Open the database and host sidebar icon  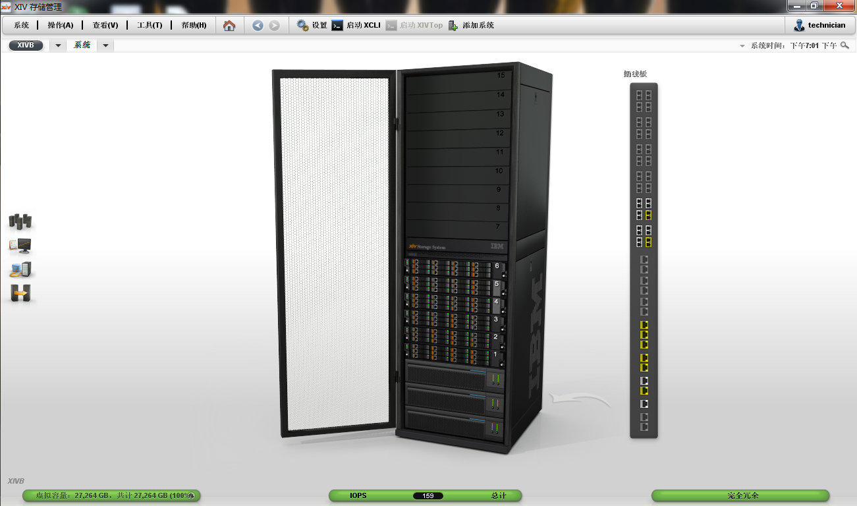[x=20, y=269]
